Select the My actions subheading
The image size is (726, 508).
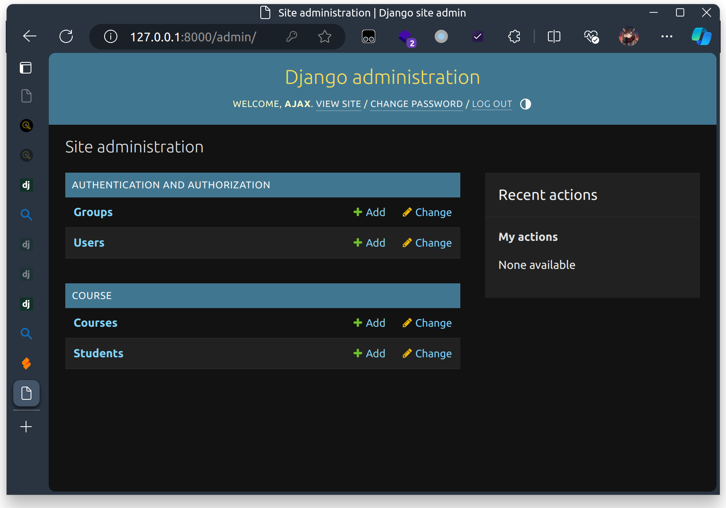(528, 237)
